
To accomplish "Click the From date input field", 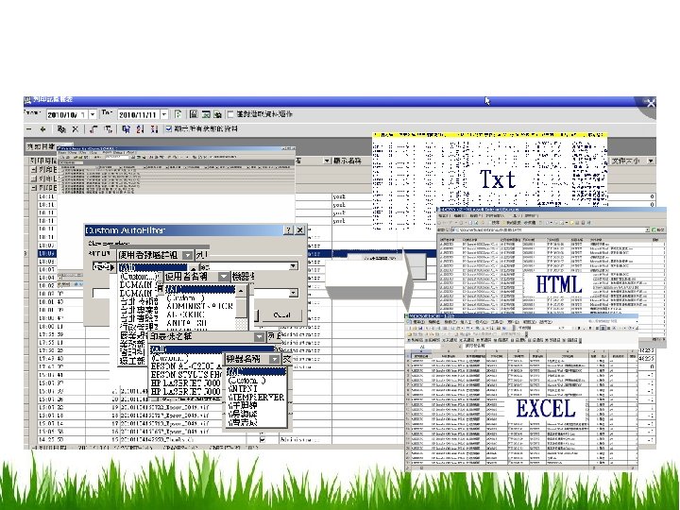I will (x=67, y=114).
